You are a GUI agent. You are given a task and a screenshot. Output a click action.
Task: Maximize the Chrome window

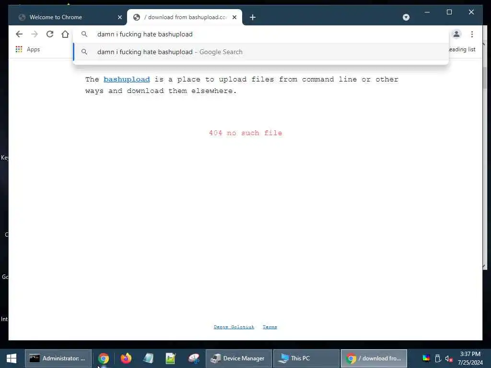coord(449,12)
